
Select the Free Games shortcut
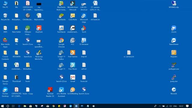click(x=73, y=54)
